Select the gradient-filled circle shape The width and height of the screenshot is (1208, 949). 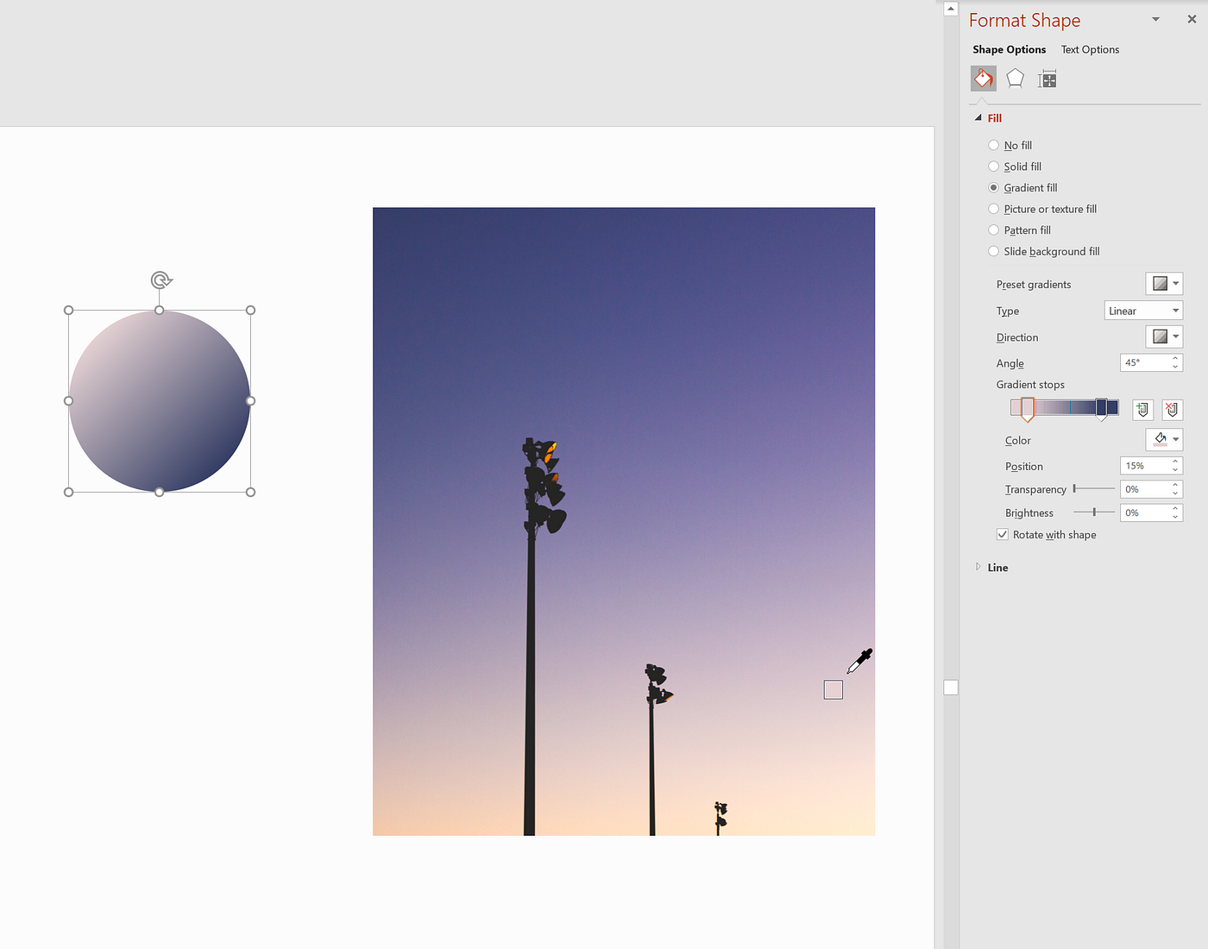point(160,401)
